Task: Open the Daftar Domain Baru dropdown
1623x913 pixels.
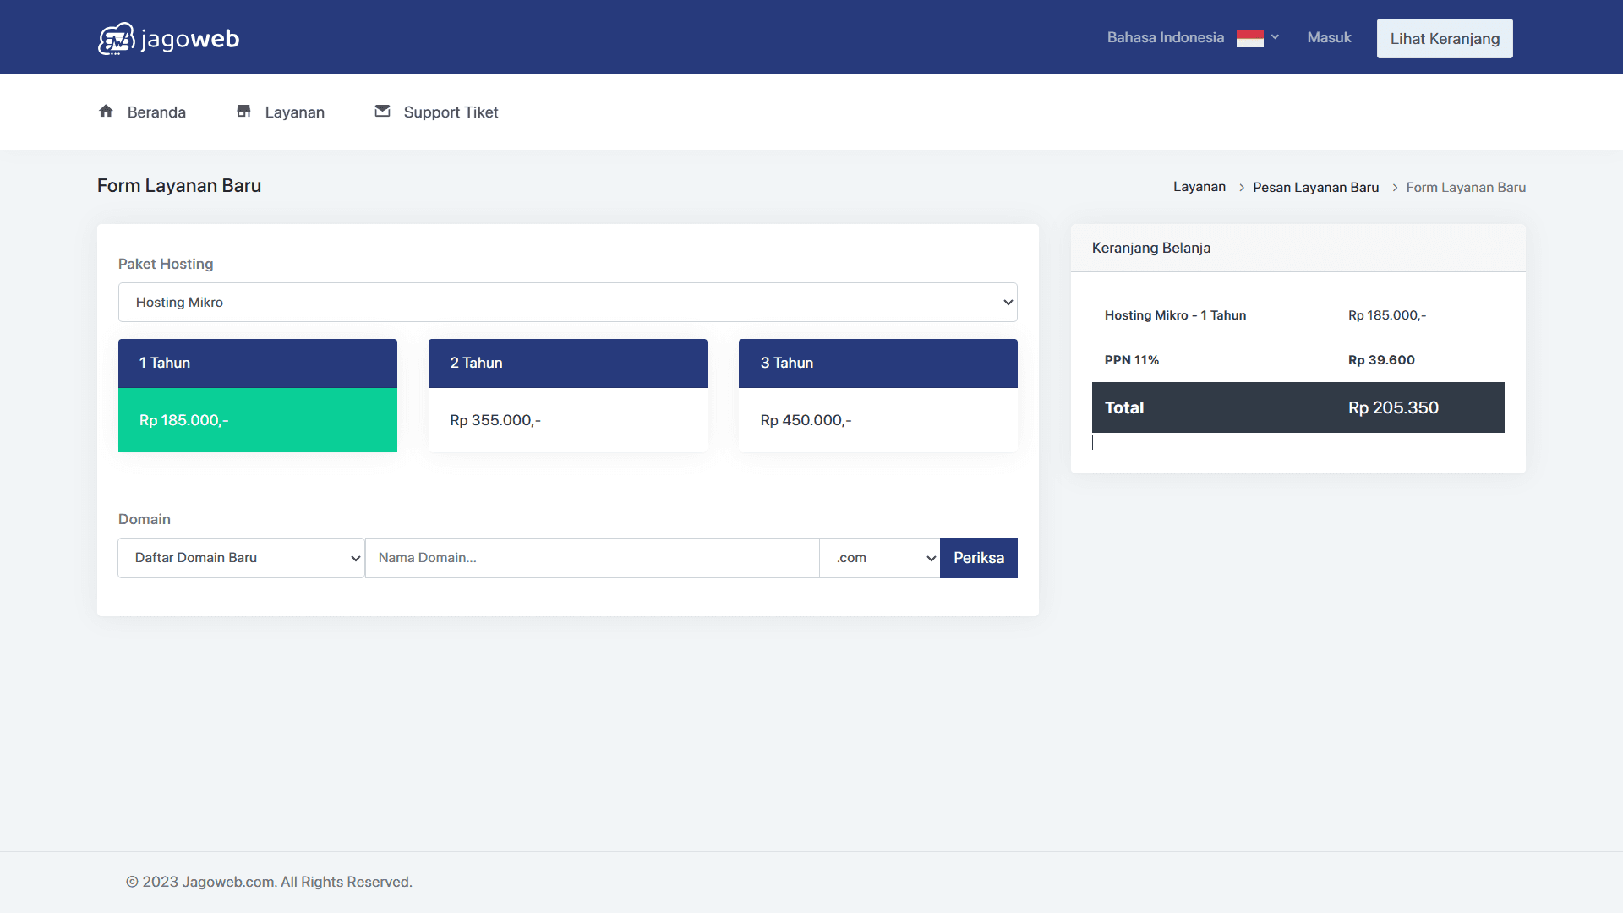Action: (x=241, y=558)
